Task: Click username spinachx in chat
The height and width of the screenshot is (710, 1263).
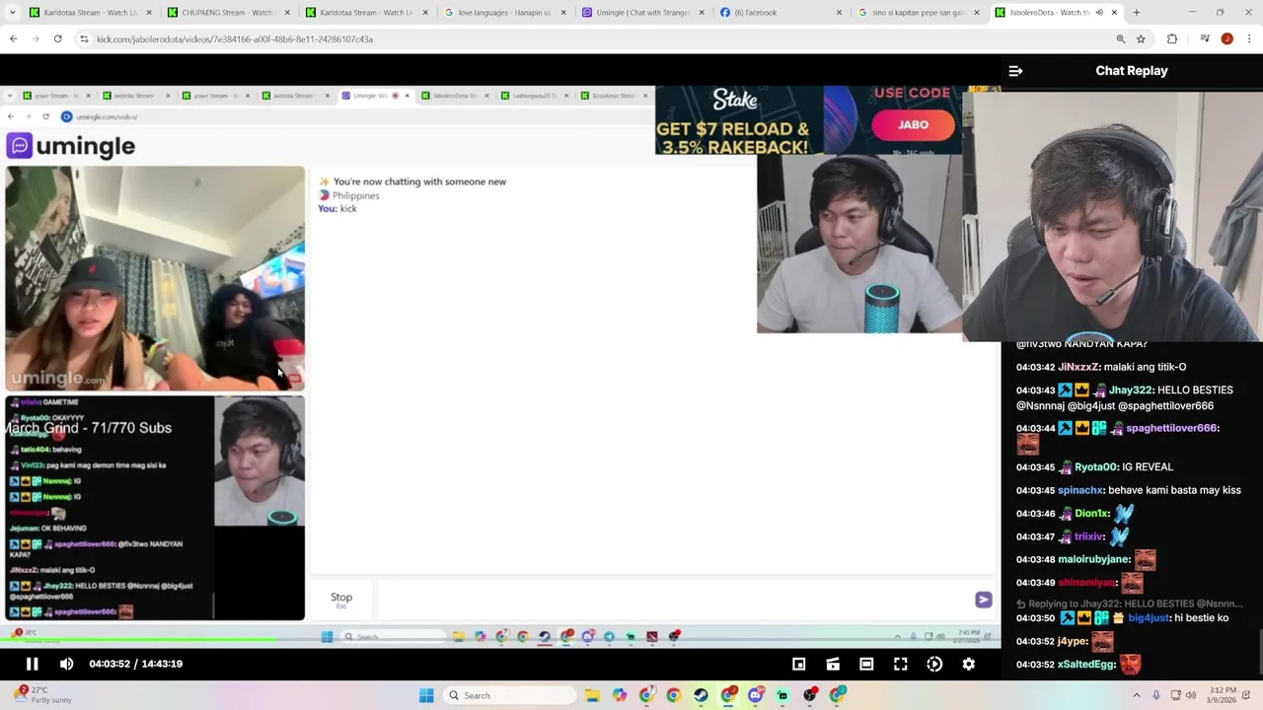Action: tap(1079, 490)
